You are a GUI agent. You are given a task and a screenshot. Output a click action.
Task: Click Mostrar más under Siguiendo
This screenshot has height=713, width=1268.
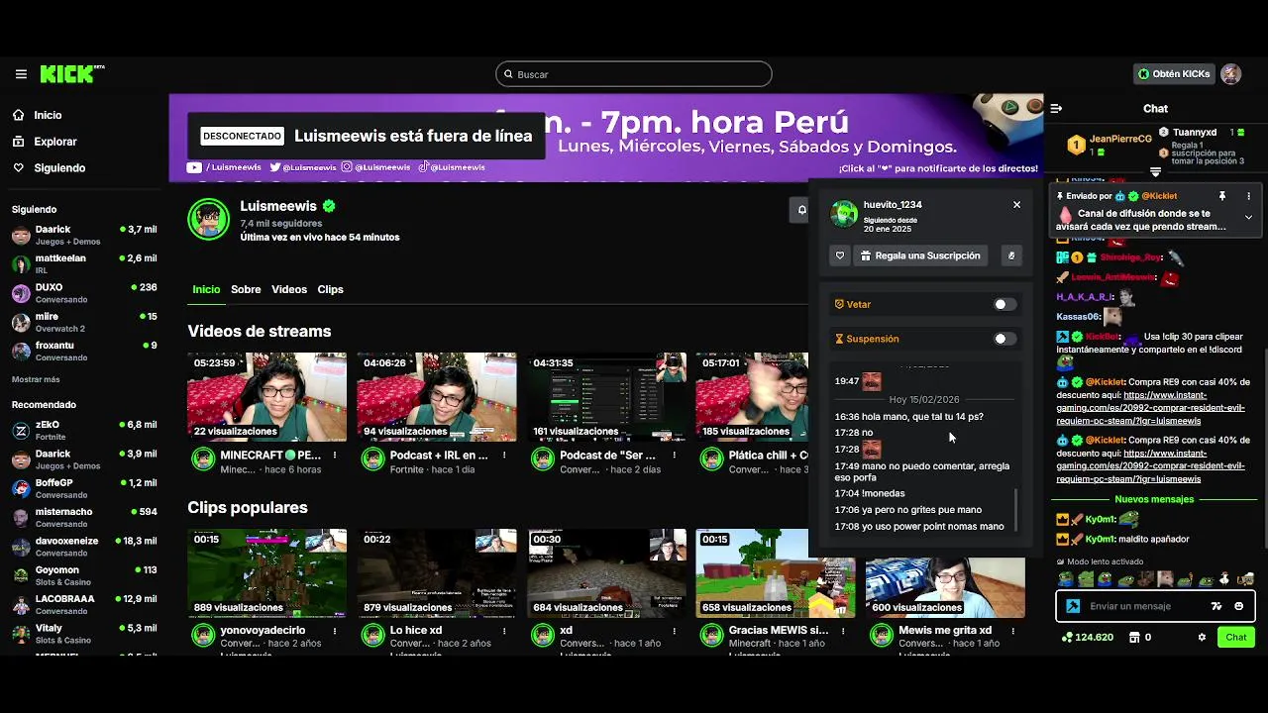pyautogui.click(x=36, y=379)
